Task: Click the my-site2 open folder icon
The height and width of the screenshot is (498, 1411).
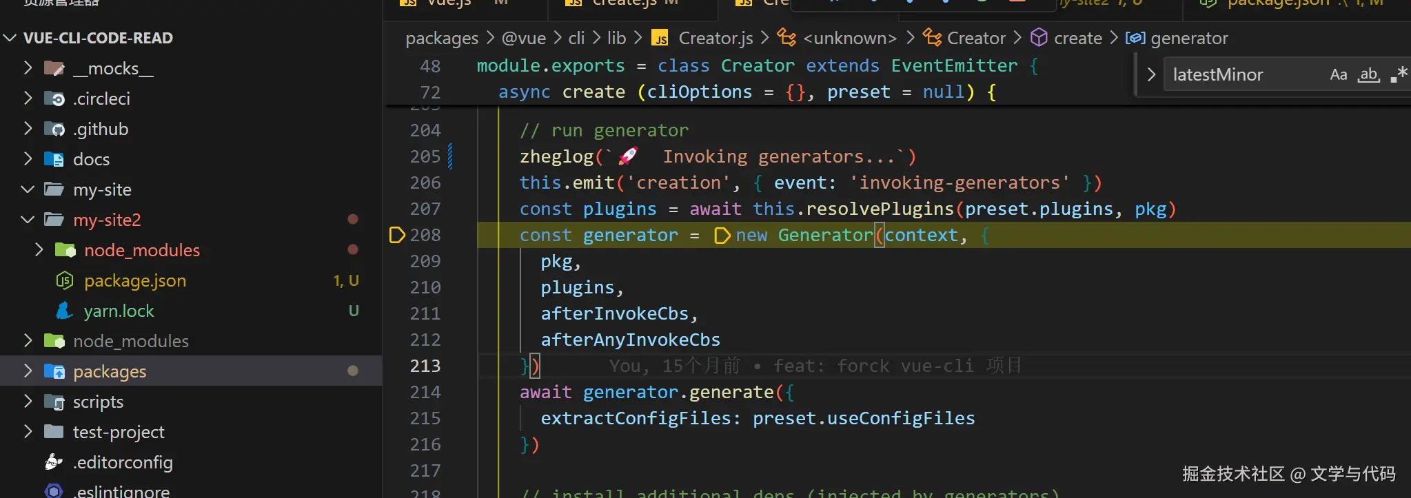Action: tap(54, 220)
